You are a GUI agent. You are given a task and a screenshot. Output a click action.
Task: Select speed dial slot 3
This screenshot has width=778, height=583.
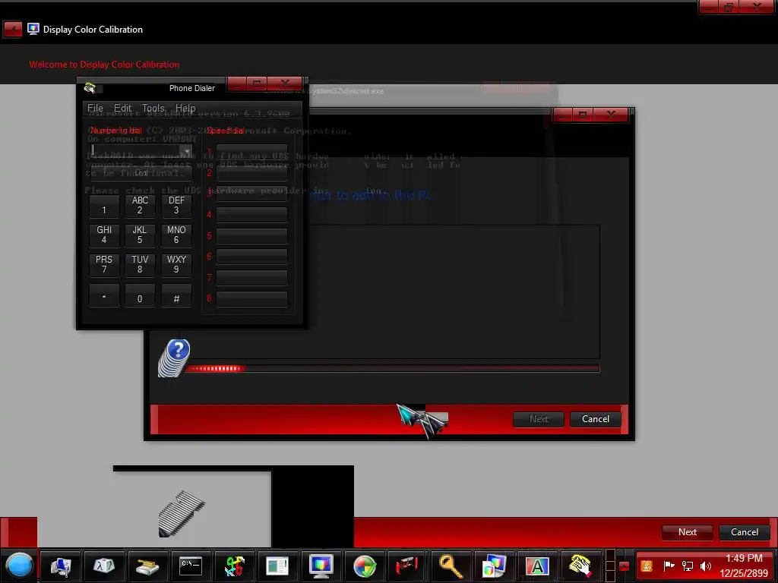252,194
